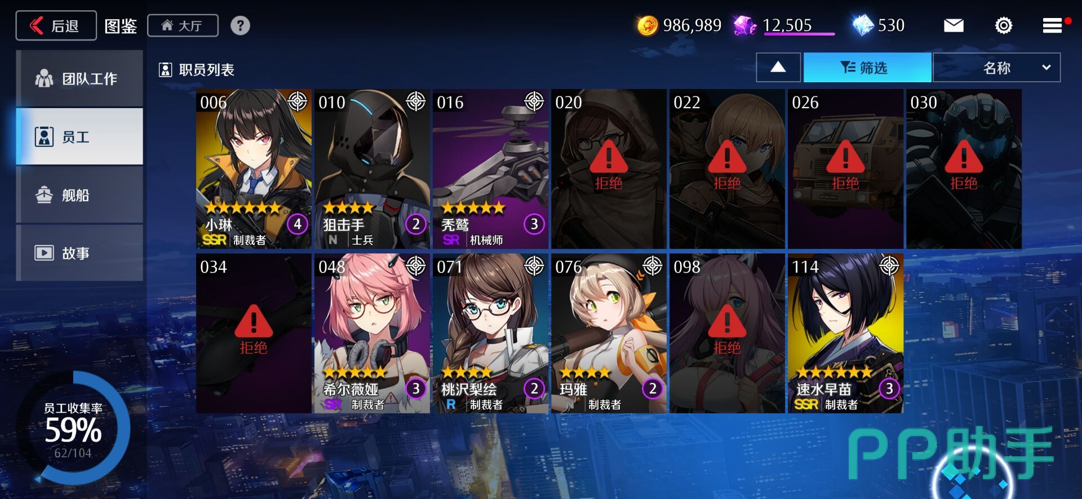The height and width of the screenshot is (499, 1082).
Task: Open the hamburger menu with red dot
Action: coord(1053,25)
